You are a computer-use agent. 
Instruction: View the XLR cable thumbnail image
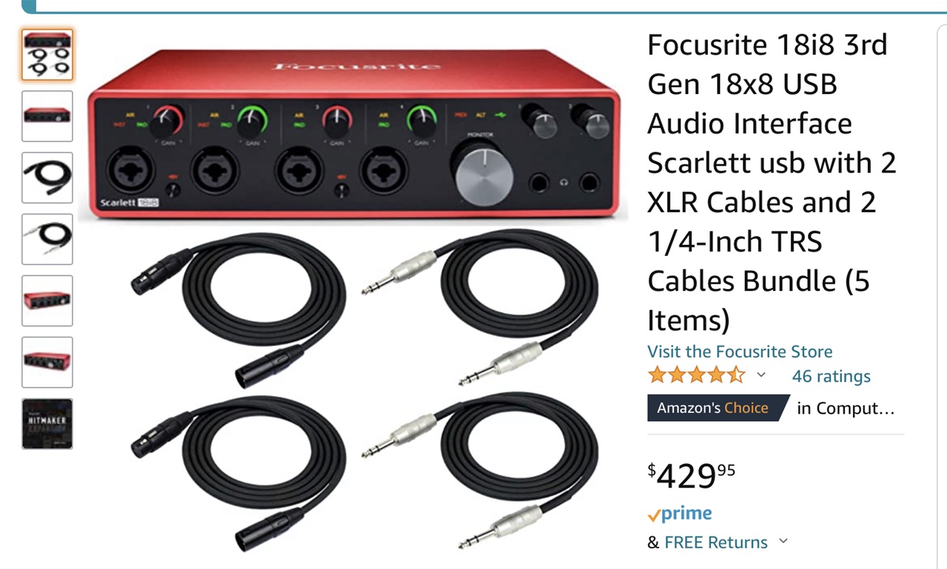tap(47, 178)
